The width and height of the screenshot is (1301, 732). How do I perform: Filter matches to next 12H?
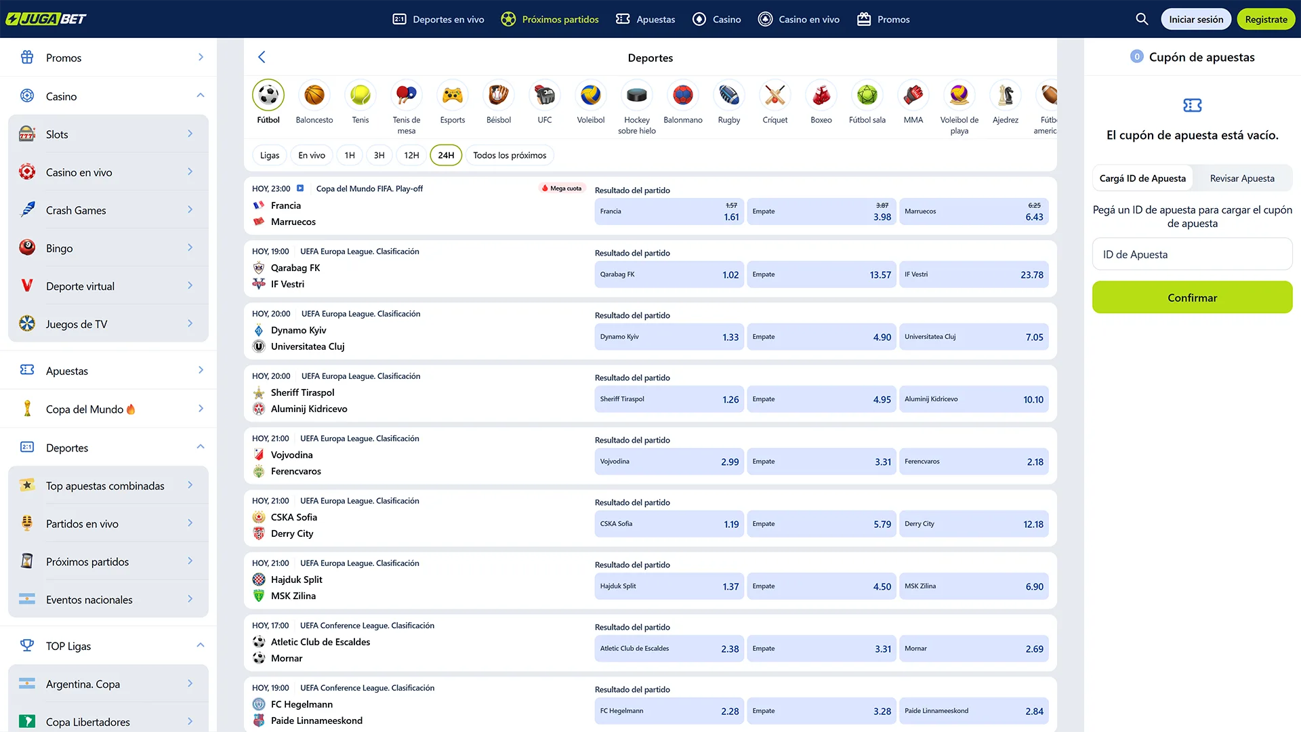[x=412, y=155]
